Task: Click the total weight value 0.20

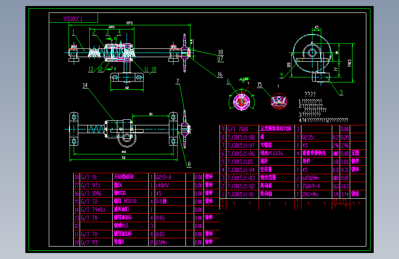Action: point(345,138)
